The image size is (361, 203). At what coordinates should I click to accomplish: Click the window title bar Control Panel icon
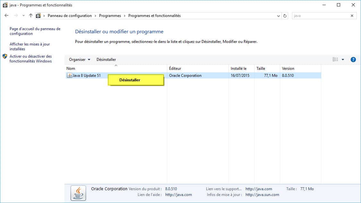5,5
